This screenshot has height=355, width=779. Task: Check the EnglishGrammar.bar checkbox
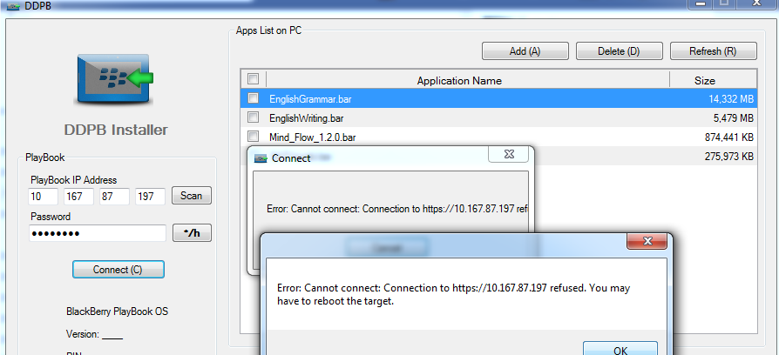pyautogui.click(x=254, y=98)
